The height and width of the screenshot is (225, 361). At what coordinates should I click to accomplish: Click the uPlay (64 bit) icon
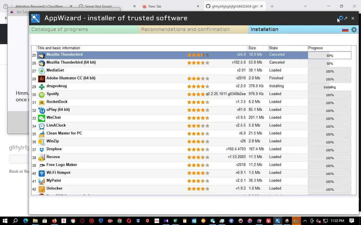(x=42, y=110)
